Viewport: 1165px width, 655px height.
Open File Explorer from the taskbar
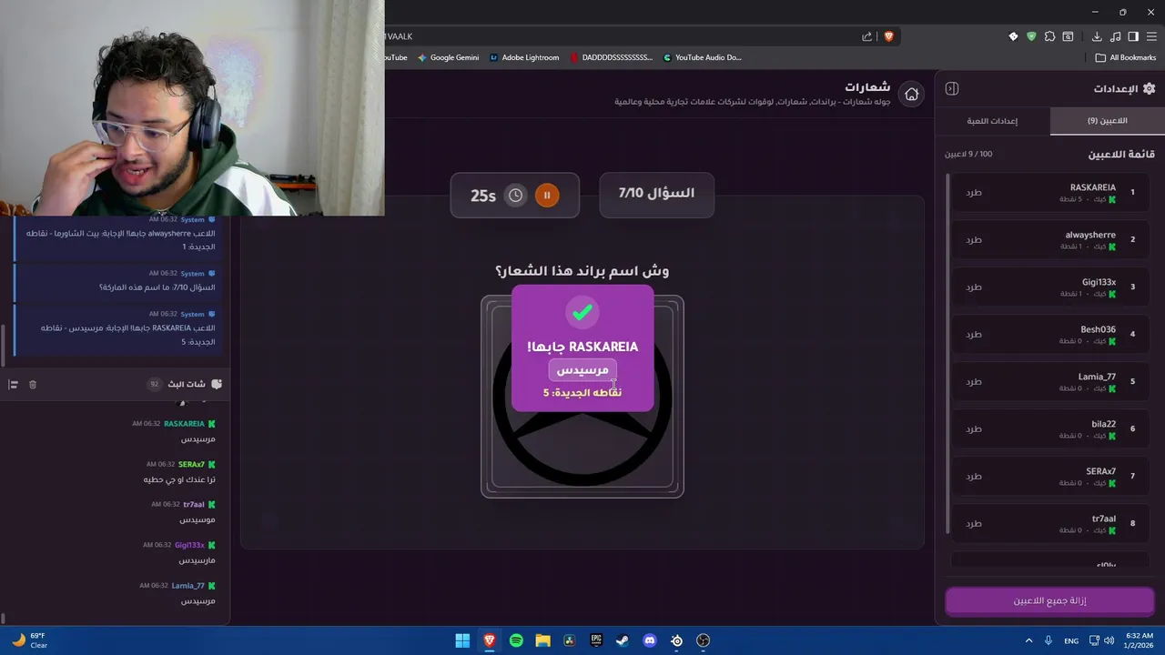point(542,640)
